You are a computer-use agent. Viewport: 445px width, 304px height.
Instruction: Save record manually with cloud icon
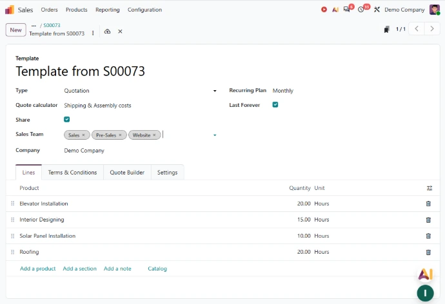click(107, 32)
